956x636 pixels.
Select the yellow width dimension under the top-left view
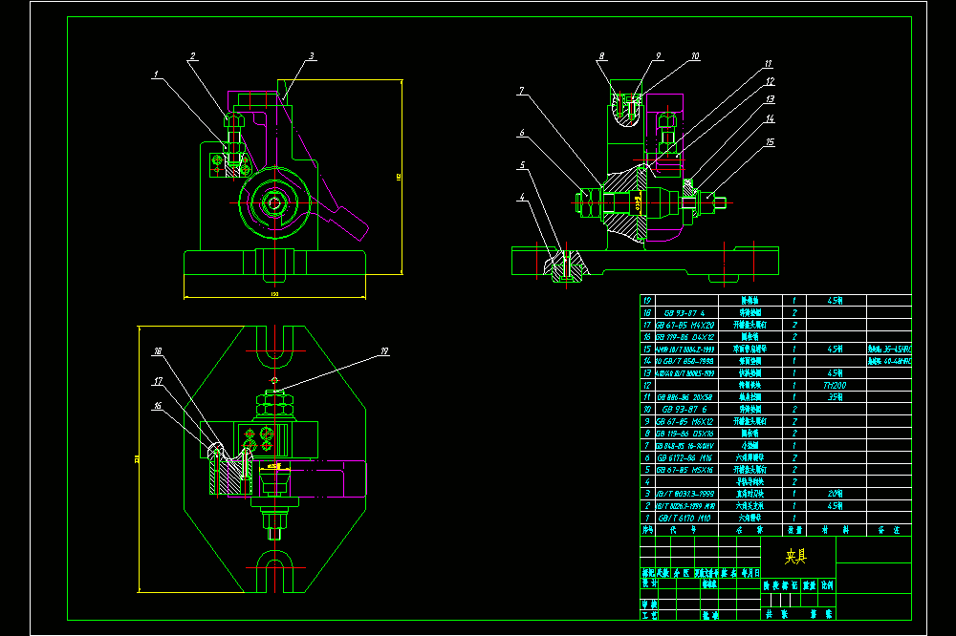[x=274, y=294]
